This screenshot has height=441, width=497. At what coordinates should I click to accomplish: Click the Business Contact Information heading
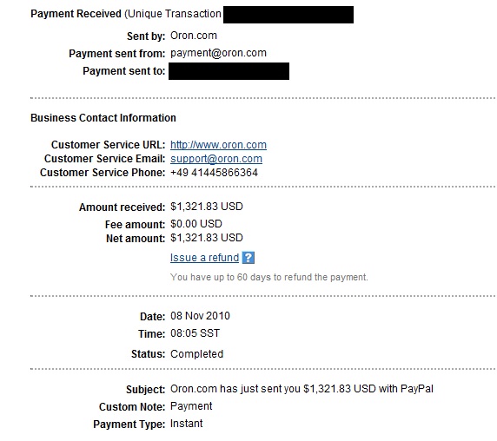103,118
